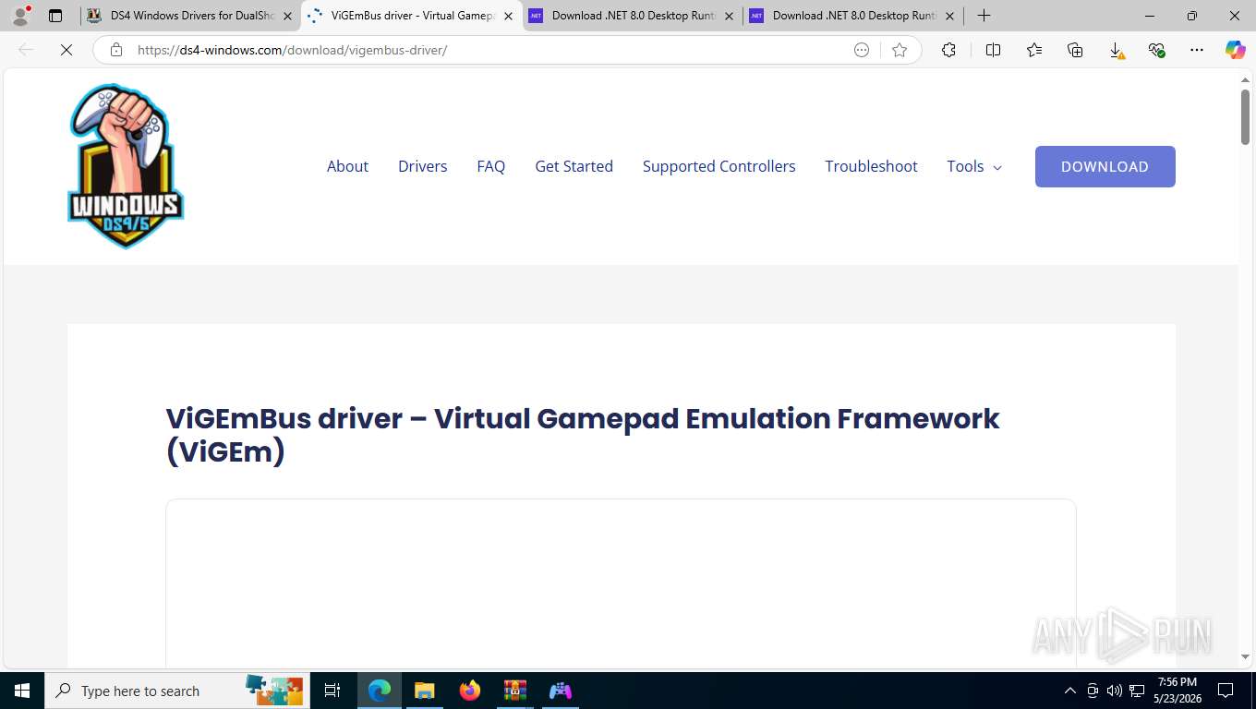Launch Firefox from taskbar
This screenshot has height=709, width=1256.
pyautogui.click(x=470, y=691)
